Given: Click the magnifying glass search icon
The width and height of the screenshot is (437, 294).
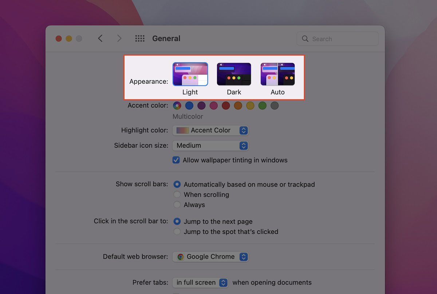Looking at the screenshot, I should [x=305, y=39].
